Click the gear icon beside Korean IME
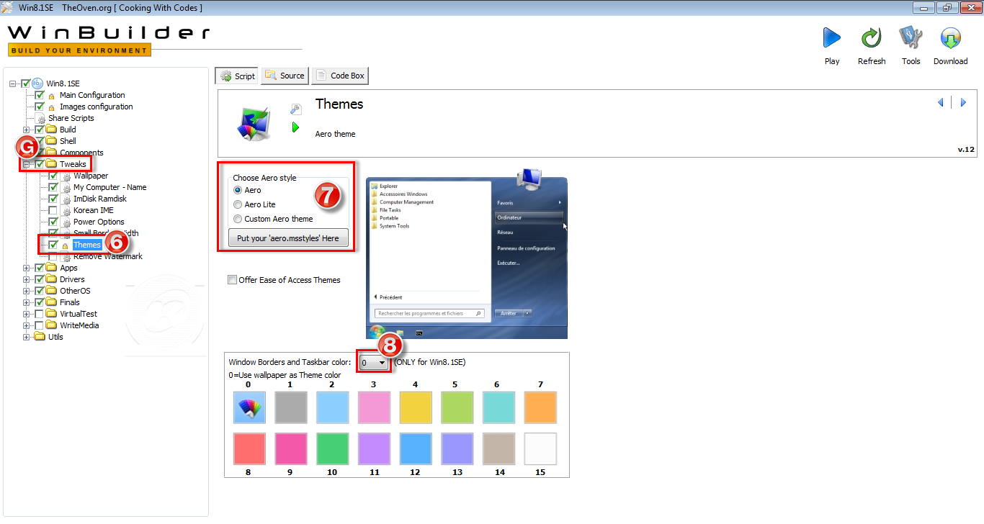Image resolution: width=984 pixels, height=524 pixels. point(66,210)
